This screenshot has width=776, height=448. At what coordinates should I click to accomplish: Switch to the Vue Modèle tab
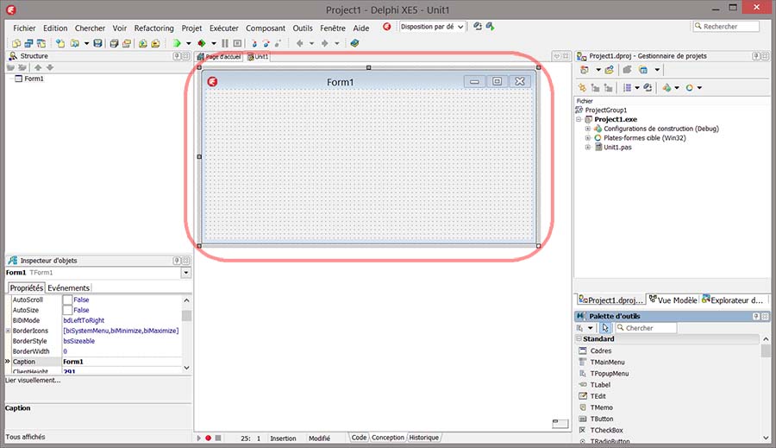673,300
